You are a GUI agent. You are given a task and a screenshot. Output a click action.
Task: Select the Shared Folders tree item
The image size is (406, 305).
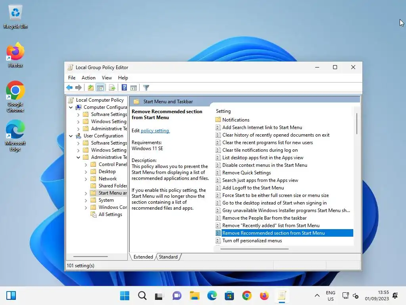(113, 186)
